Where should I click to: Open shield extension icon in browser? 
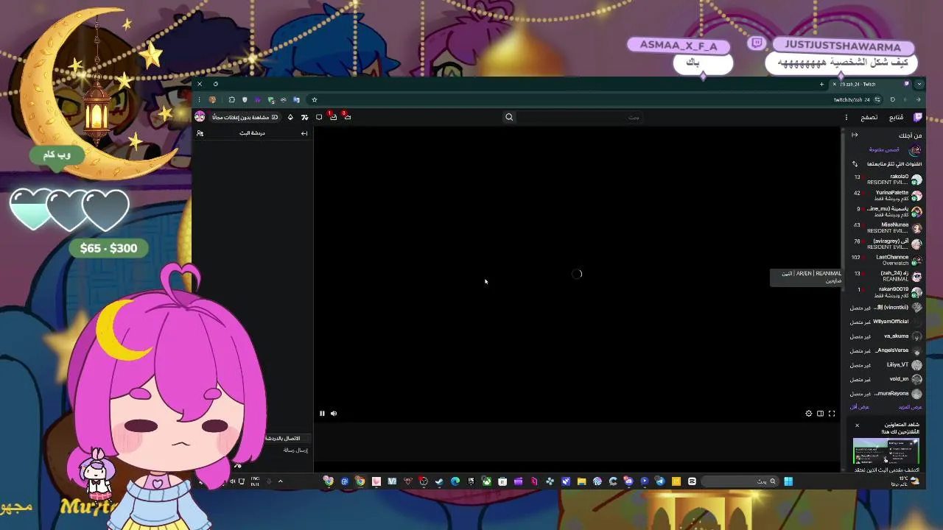click(245, 99)
